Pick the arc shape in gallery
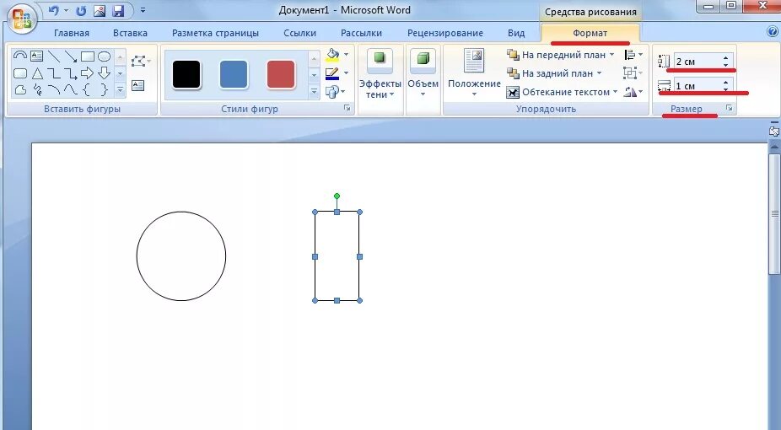Screen dimensions: 781x430 54,90
